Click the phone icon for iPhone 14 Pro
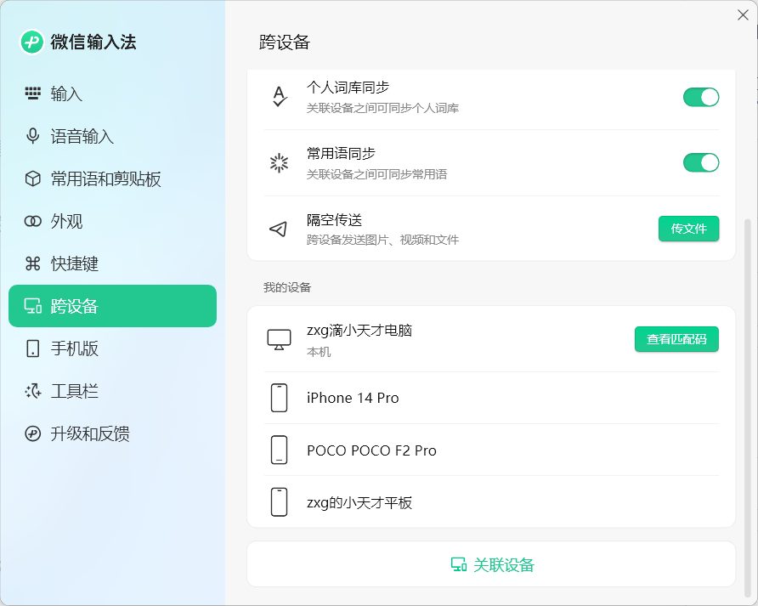This screenshot has width=758, height=606. [279, 398]
